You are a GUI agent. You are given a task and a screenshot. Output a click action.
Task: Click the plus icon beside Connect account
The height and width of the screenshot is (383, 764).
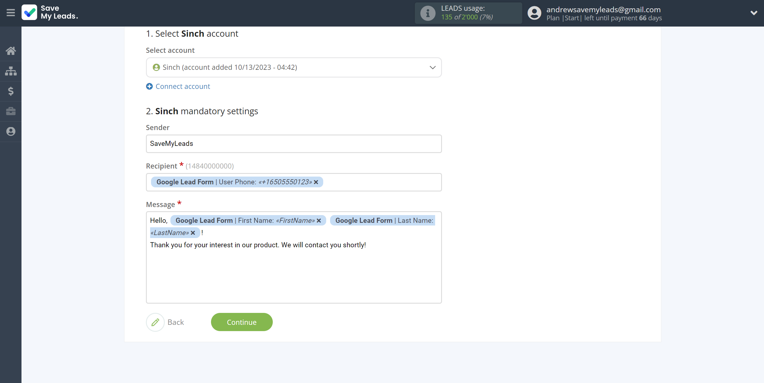[x=149, y=87]
